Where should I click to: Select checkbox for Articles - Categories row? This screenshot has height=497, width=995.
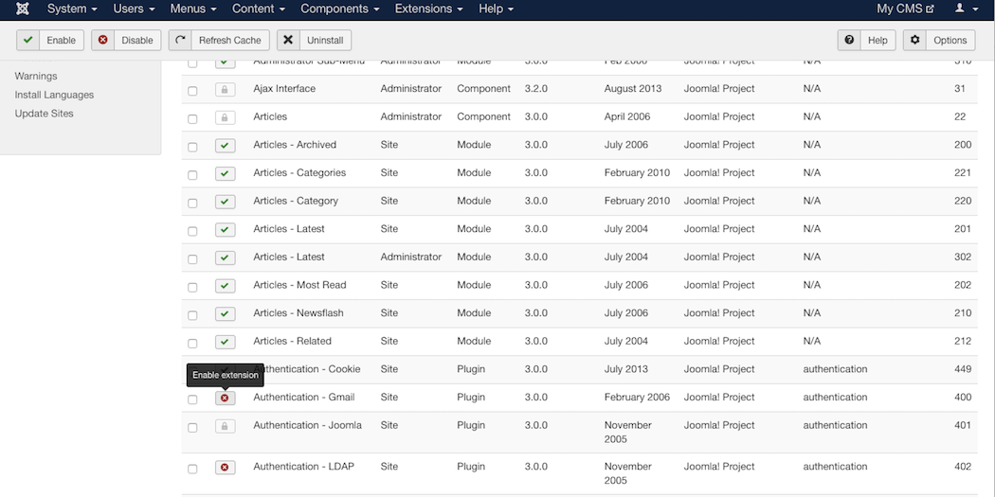click(x=192, y=175)
